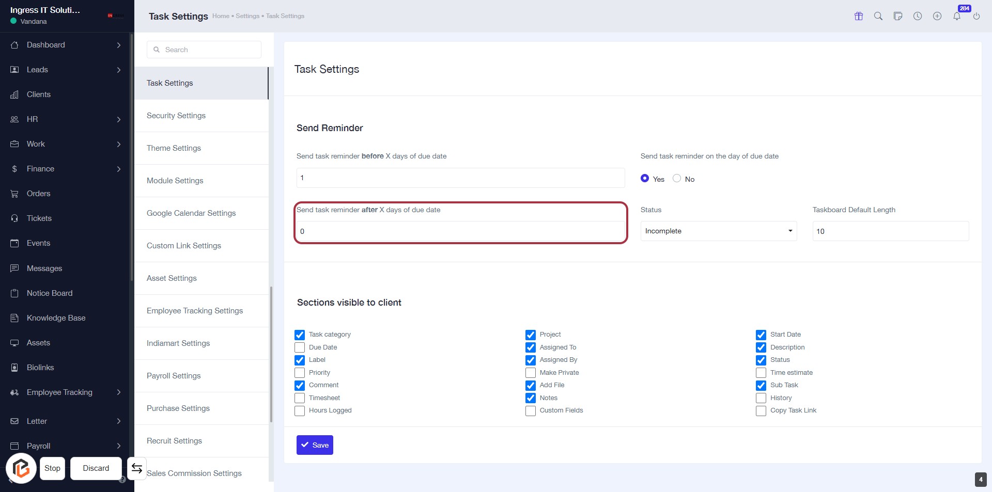
Task: Open Security Settings in settings list
Action: [x=176, y=116]
